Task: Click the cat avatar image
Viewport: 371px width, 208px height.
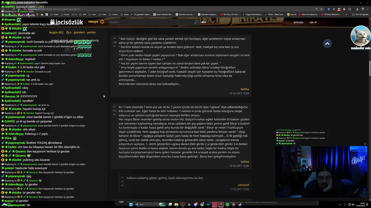Action: click(x=361, y=36)
